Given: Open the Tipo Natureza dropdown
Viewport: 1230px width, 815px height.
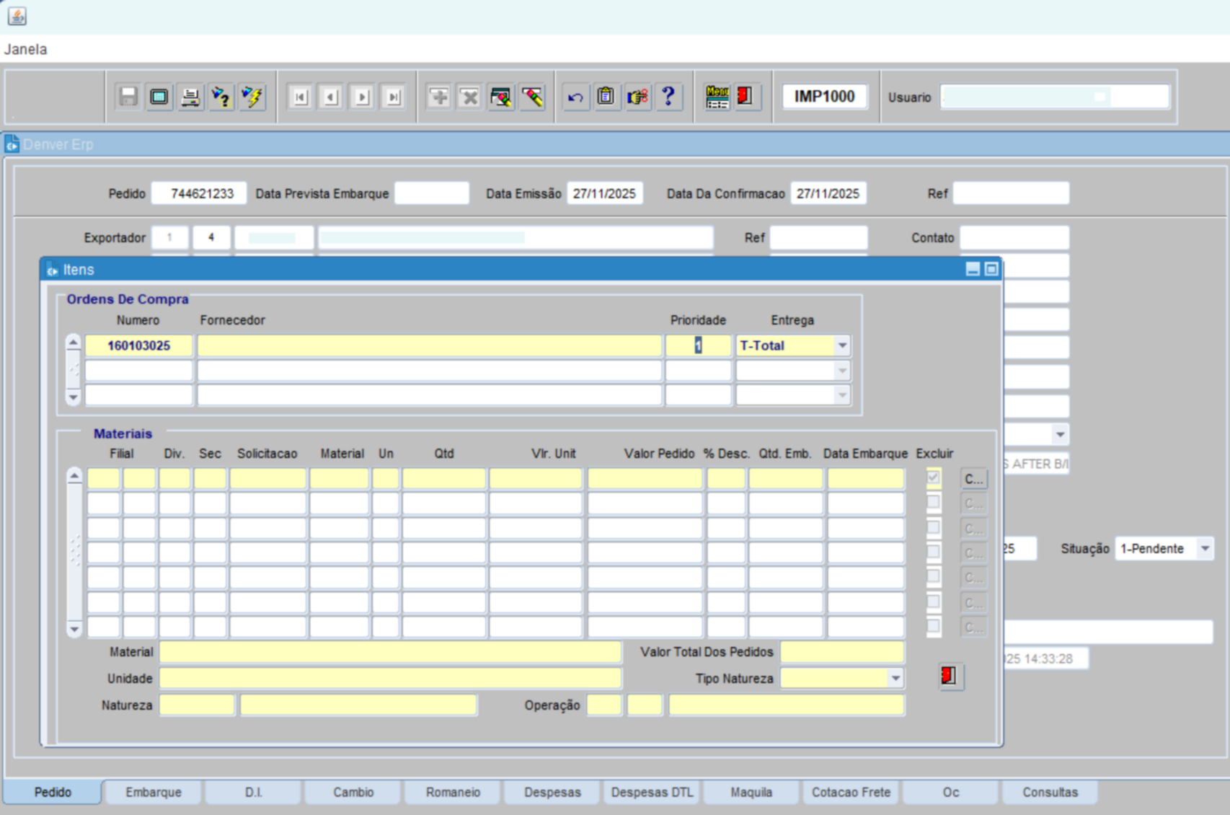Looking at the screenshot, I should (x=895, y=678).
